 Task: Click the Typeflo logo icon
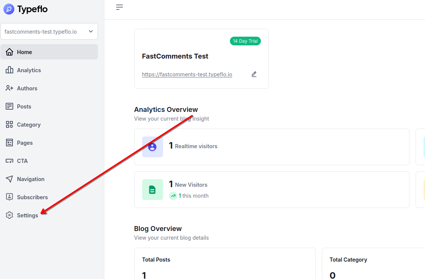[9, 9]
